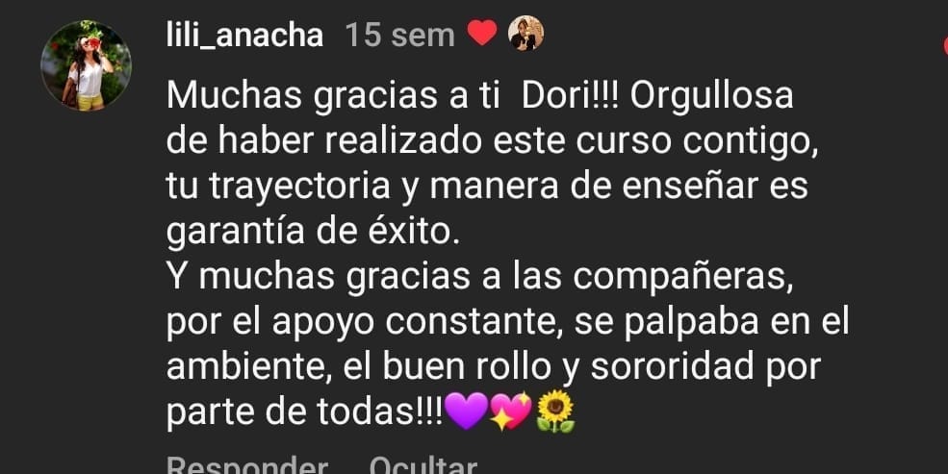This screenshot has width=948, height=474.
Task: Click Responder under the comment
Action: click(x=247, y=466)
